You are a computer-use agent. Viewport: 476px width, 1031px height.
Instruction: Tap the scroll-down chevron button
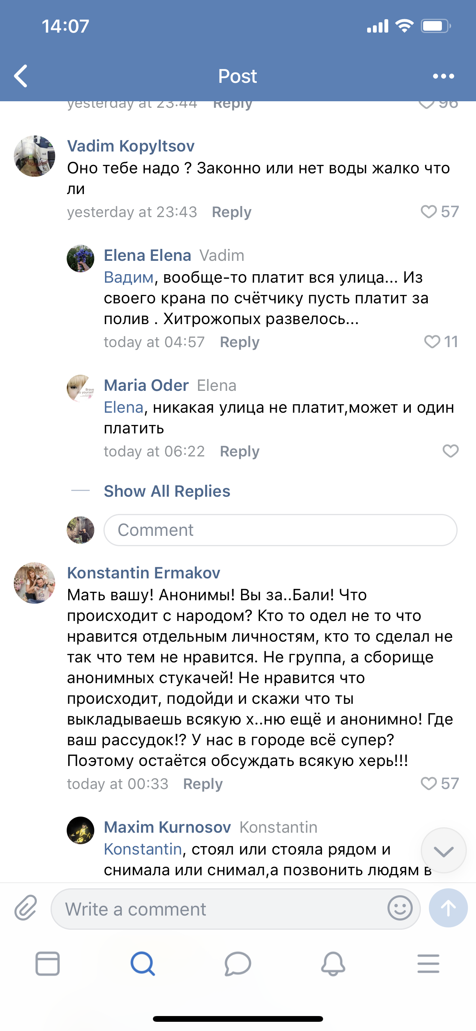coord(443,850)
